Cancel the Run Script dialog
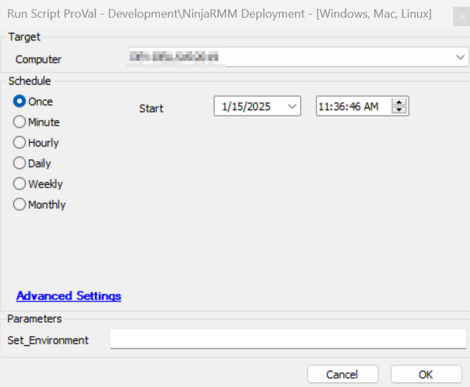 [343, 374]
